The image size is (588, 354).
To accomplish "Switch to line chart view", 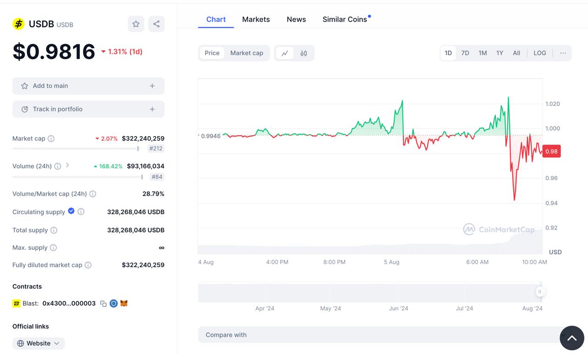I will point(285,53).
